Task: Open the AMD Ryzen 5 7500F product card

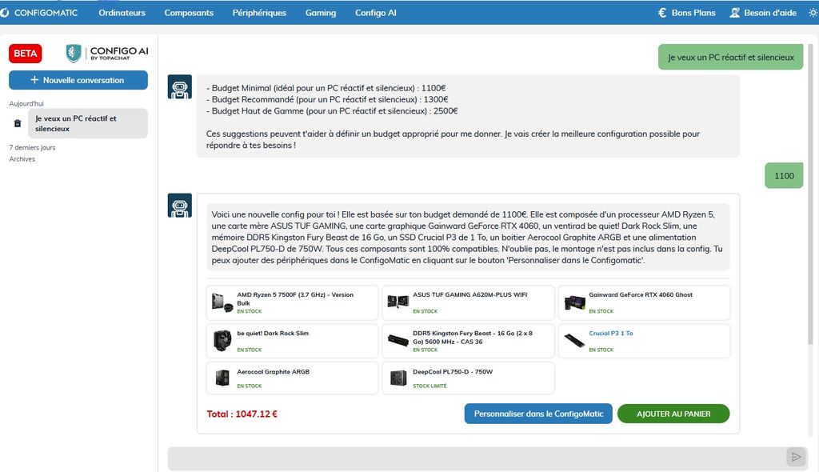Action: (292, 302)
